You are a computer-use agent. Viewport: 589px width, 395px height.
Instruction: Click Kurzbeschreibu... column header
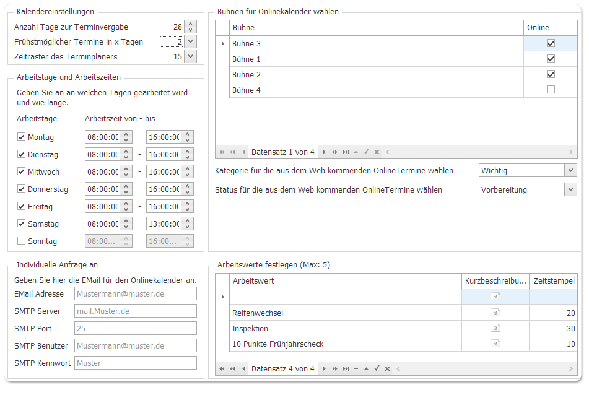tap(495, 281)
